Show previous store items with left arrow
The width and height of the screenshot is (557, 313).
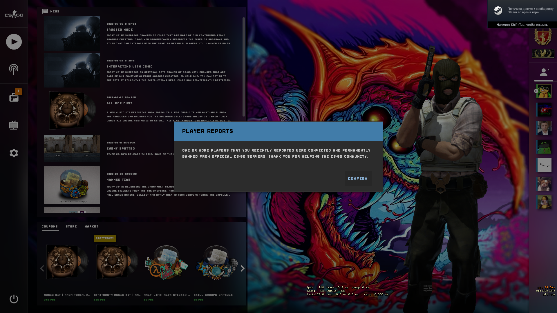[42, 268]
